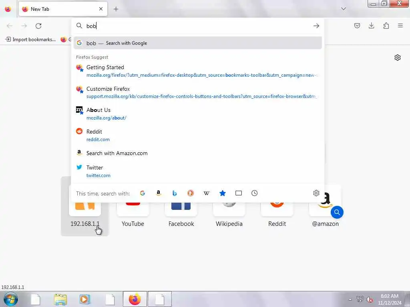Expand the list all tabs chevron
410x307 pixels.
pos(344,9)
